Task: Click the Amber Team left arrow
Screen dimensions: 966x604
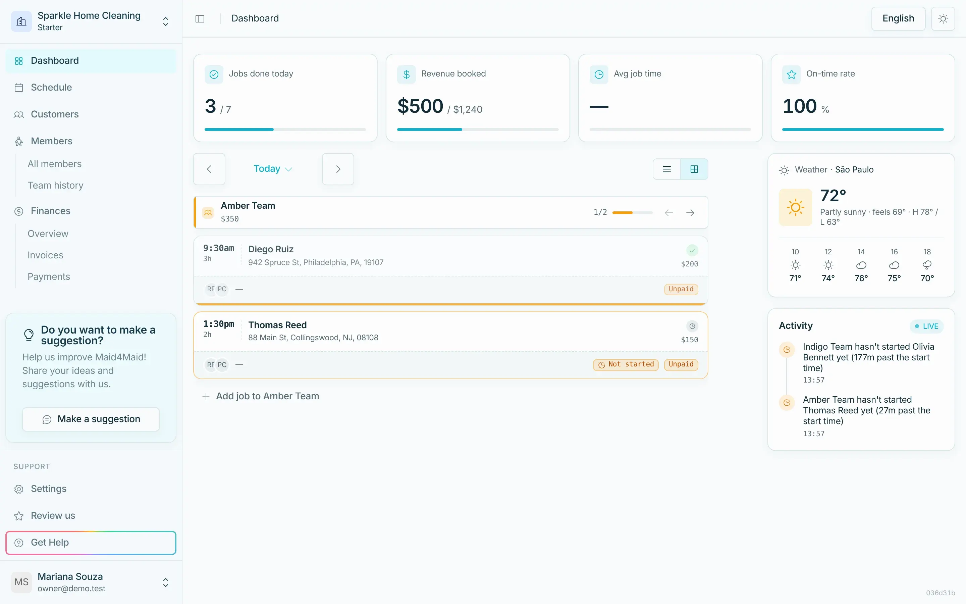Action: 668,213
